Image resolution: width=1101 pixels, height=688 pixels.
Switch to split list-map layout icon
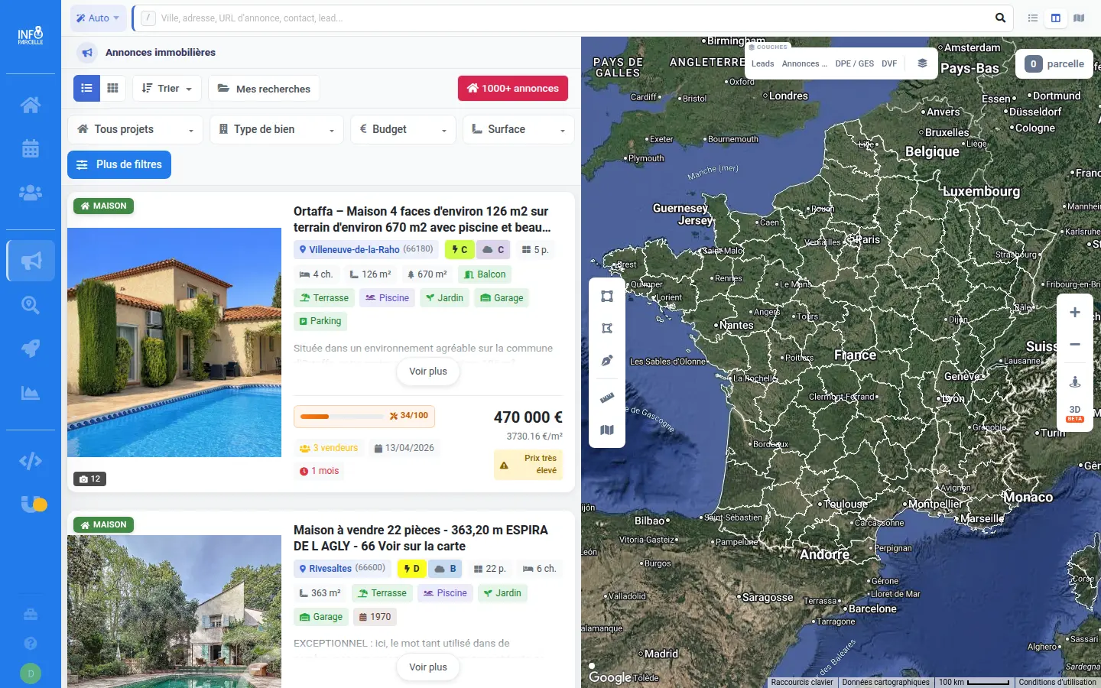click(1056, 18)
